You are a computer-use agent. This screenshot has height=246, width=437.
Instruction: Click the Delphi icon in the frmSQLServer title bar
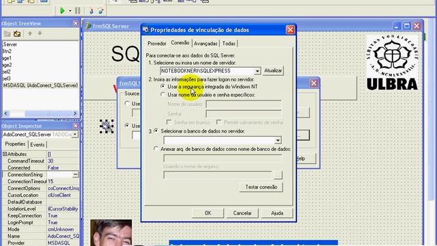point(88,26)
